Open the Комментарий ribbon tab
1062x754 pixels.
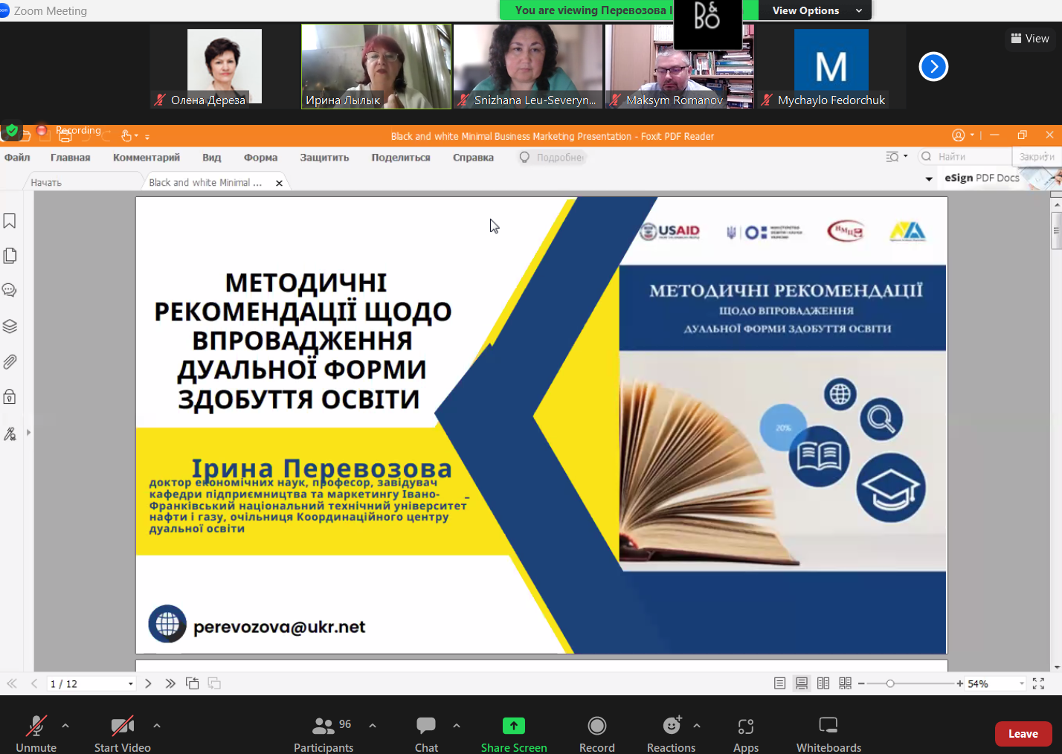pyautogui.click(x=147, y=158)
